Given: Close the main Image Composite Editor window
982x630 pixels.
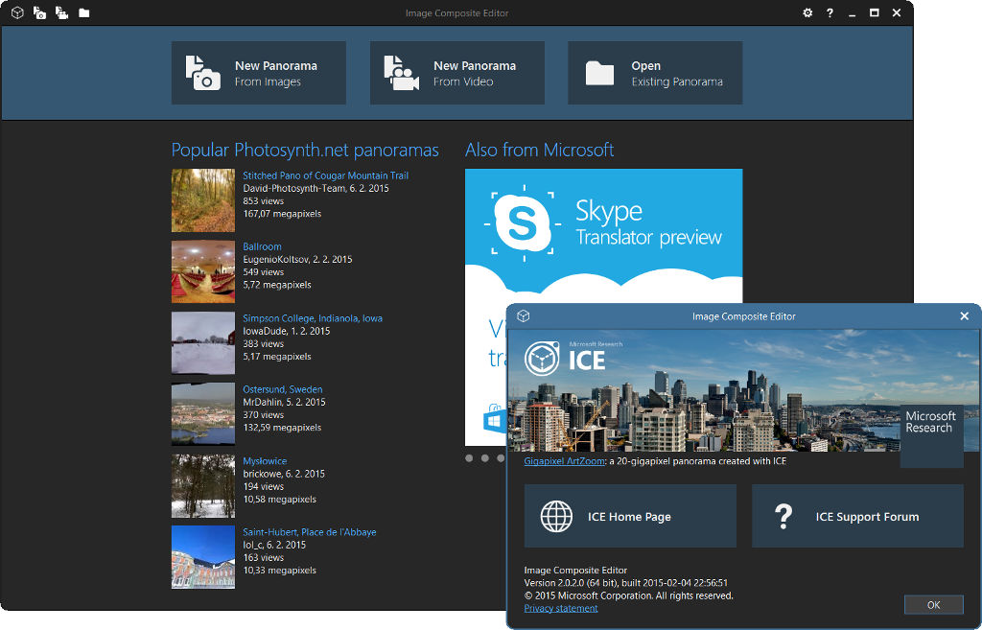Looking at the screenshot, I should coord(897,12).
